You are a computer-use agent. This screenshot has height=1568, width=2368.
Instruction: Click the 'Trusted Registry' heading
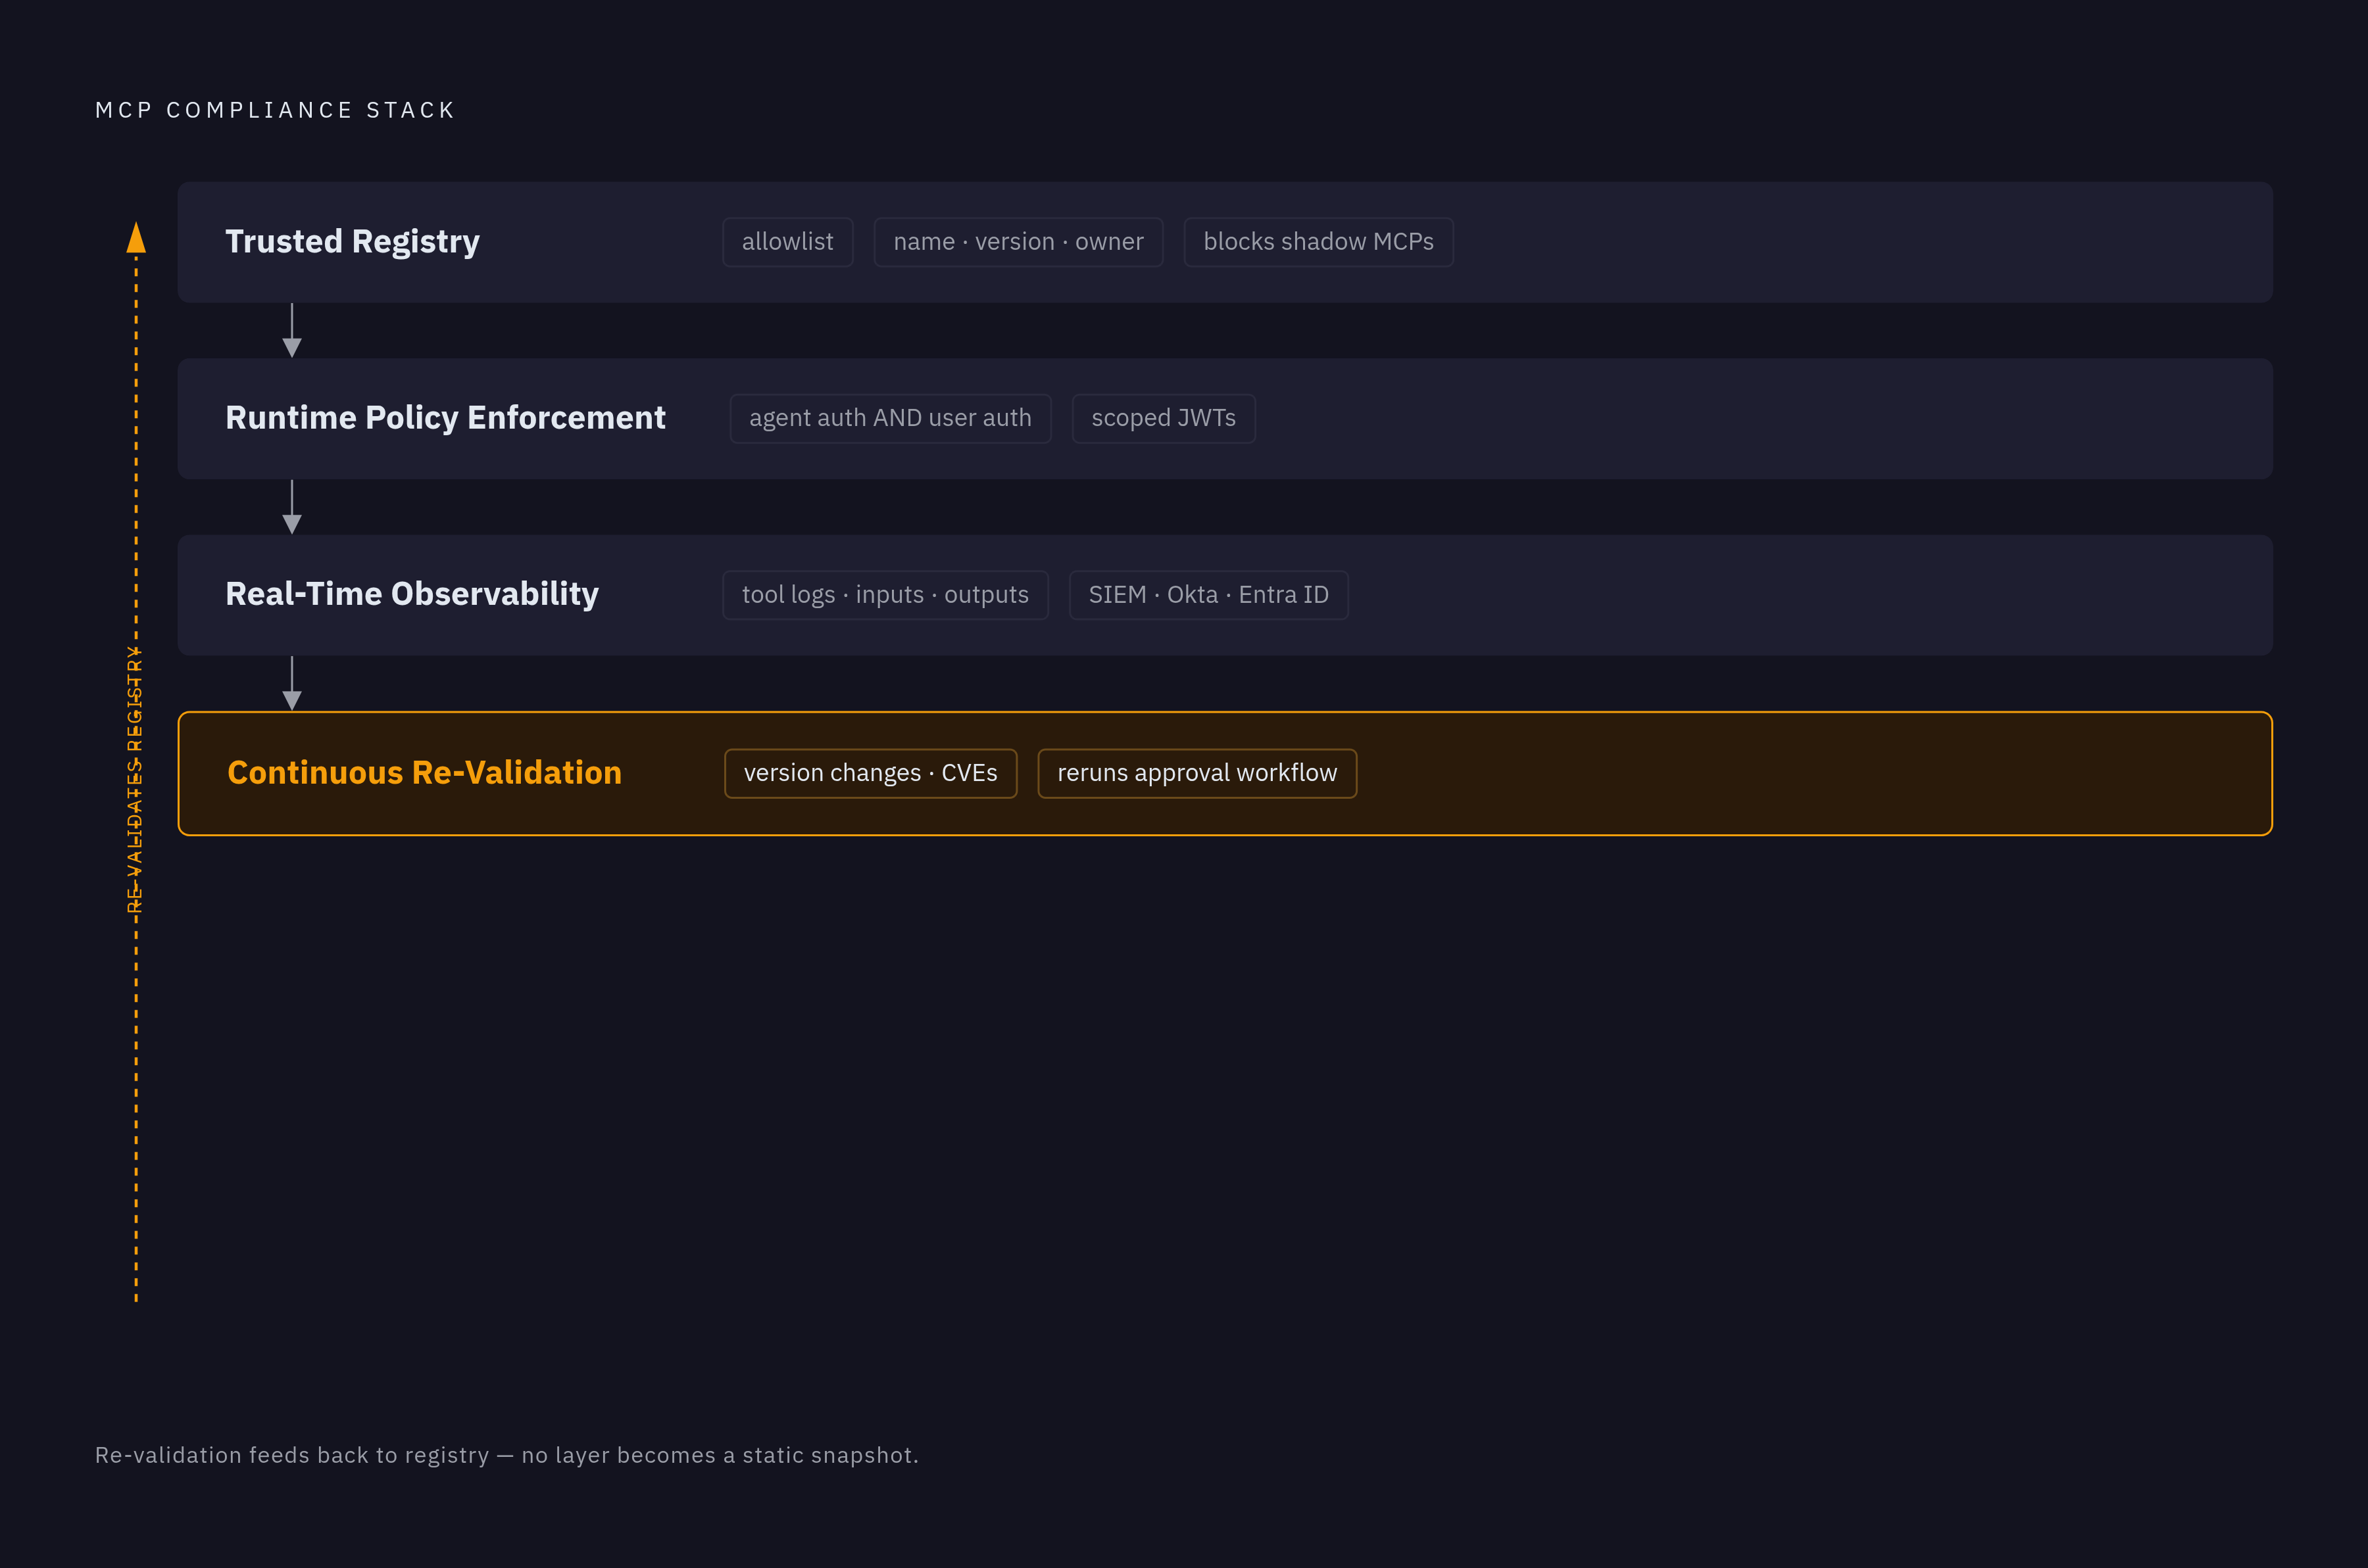point(352,242)
